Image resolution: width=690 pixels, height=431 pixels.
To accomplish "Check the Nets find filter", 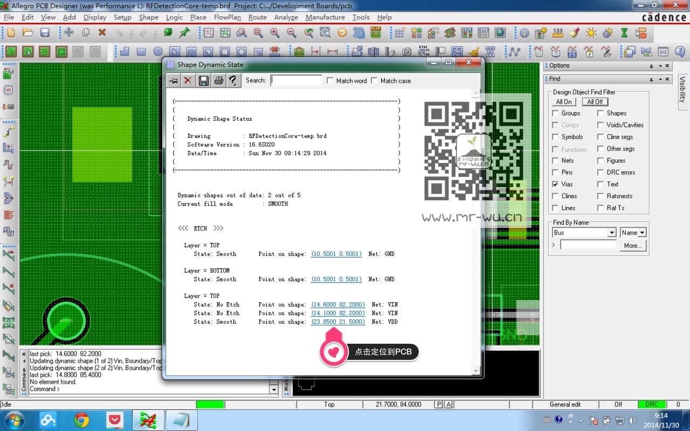I will (556, 161).
